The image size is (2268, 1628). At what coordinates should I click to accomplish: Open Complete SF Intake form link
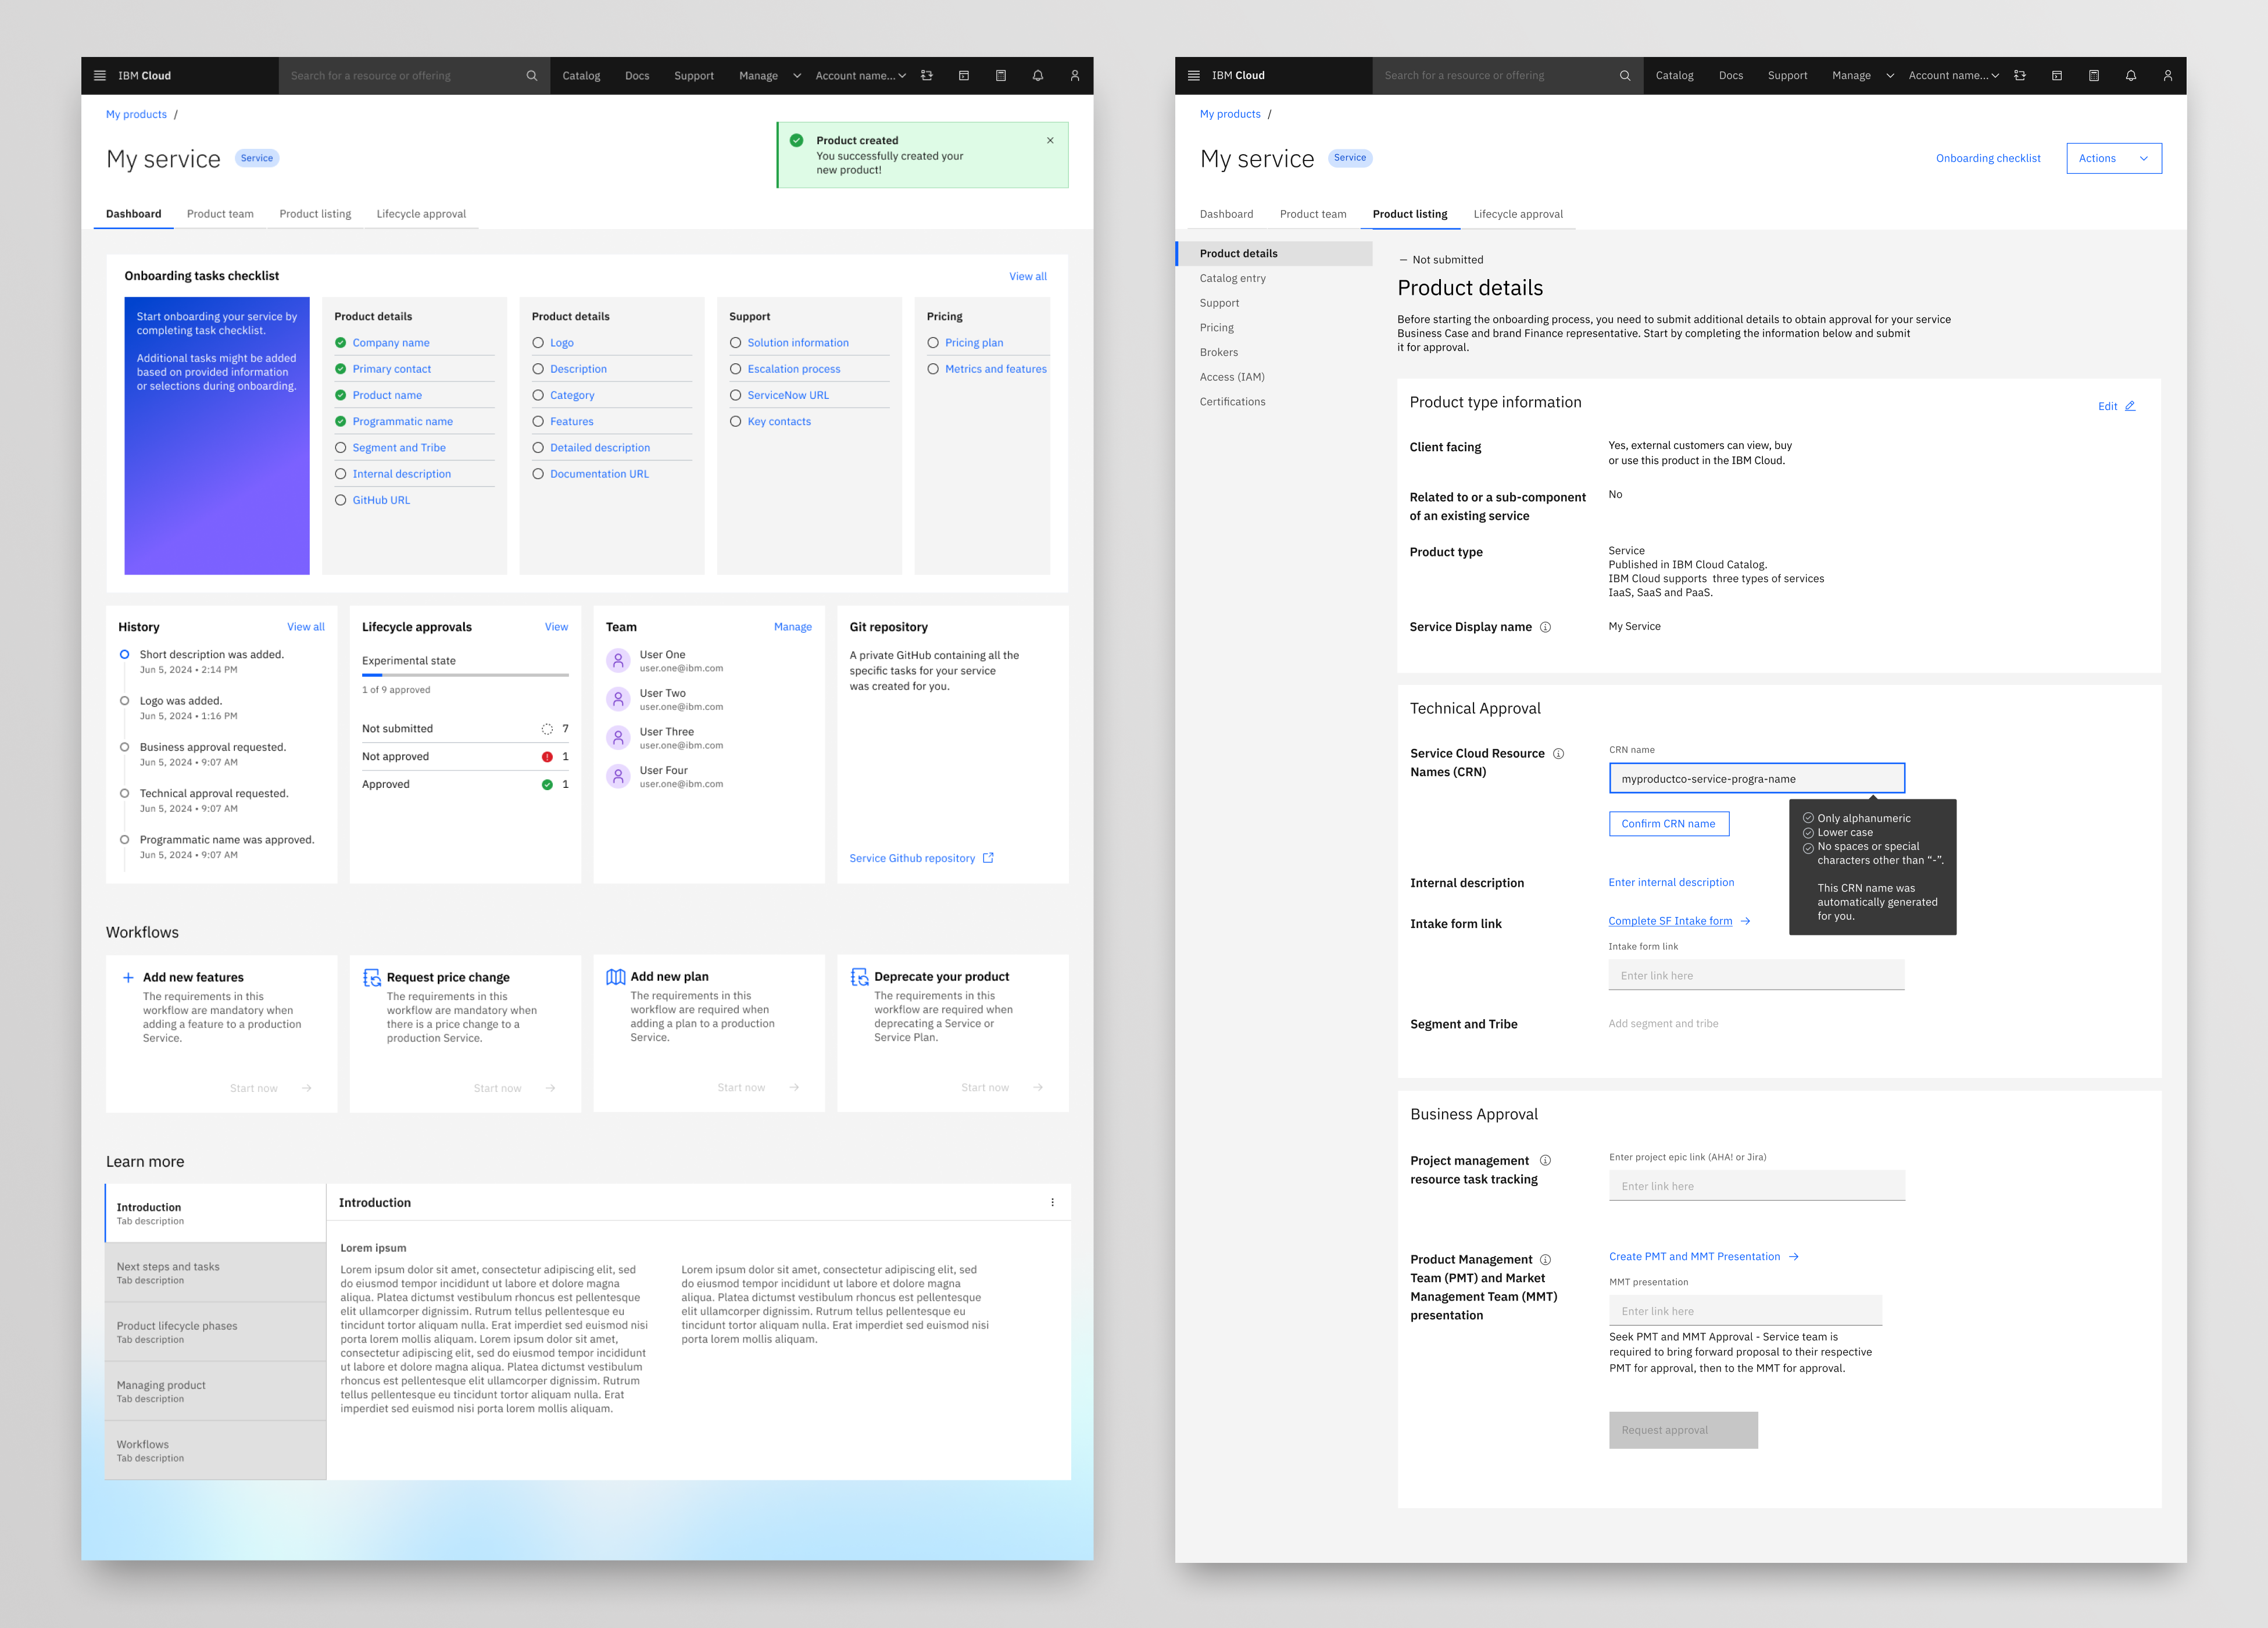(x=1670, y=920)
